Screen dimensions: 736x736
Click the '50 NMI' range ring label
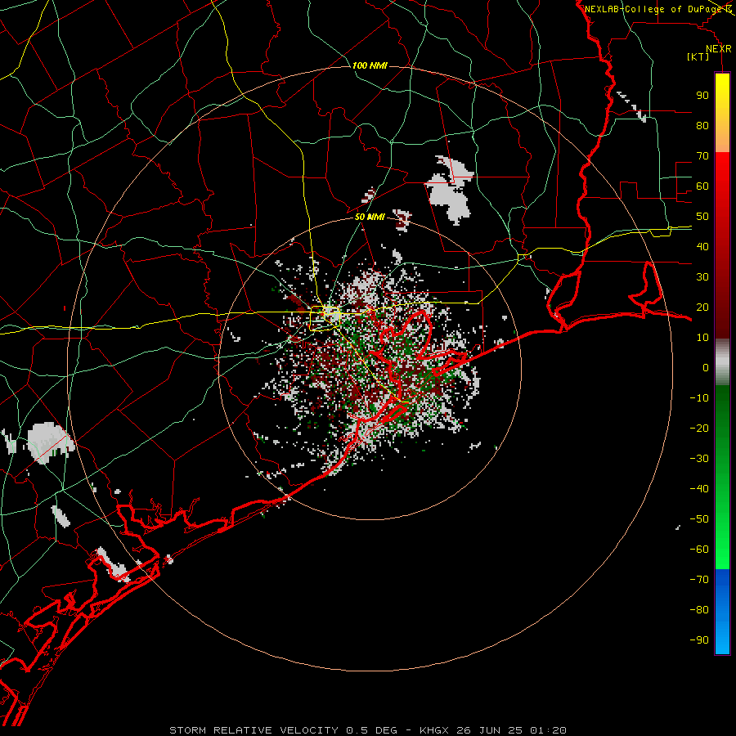370,217
